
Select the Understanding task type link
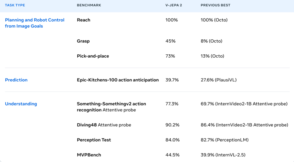click(x=21, y=104)
